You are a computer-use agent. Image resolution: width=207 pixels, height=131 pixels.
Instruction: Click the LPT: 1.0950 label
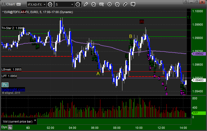pos(9,76)
